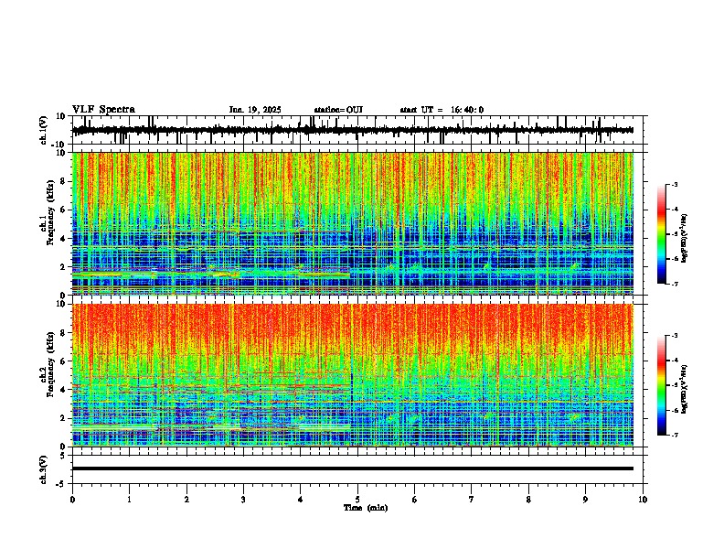
Task: Click time axis tick label "10" at bottom
Action: click(x=643, y=500)
